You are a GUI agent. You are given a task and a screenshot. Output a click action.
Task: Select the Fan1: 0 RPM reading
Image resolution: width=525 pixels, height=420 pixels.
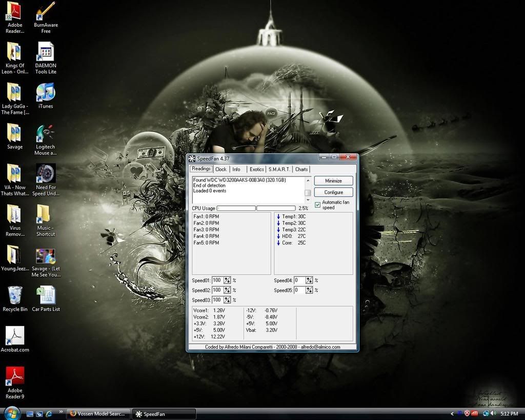click(x=206, y=217)
